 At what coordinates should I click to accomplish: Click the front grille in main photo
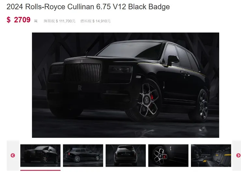(x=83, y=73)
